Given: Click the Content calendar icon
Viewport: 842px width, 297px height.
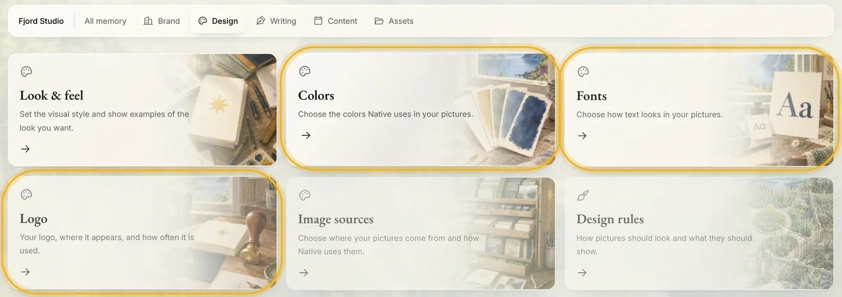Looking at the screenshot, I should (318, 21).
